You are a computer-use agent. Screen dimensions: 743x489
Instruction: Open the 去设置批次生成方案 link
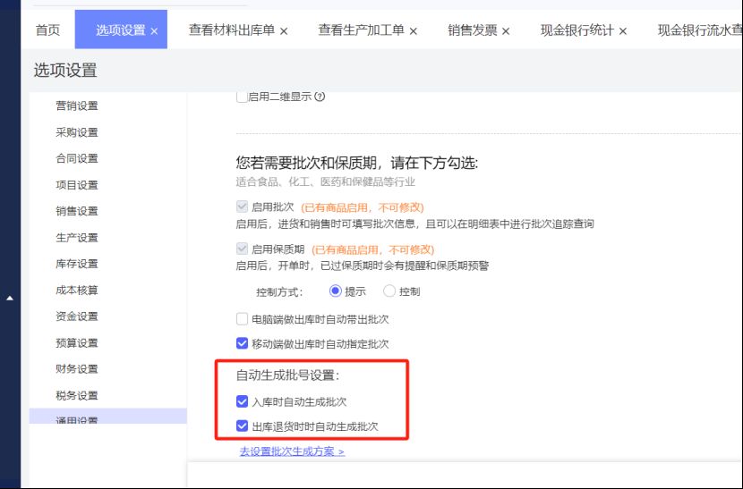(292, 451)
